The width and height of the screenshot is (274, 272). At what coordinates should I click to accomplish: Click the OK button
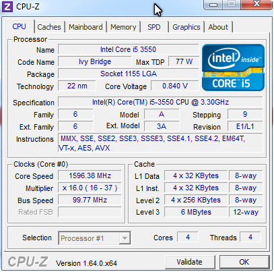coord(244,262)
